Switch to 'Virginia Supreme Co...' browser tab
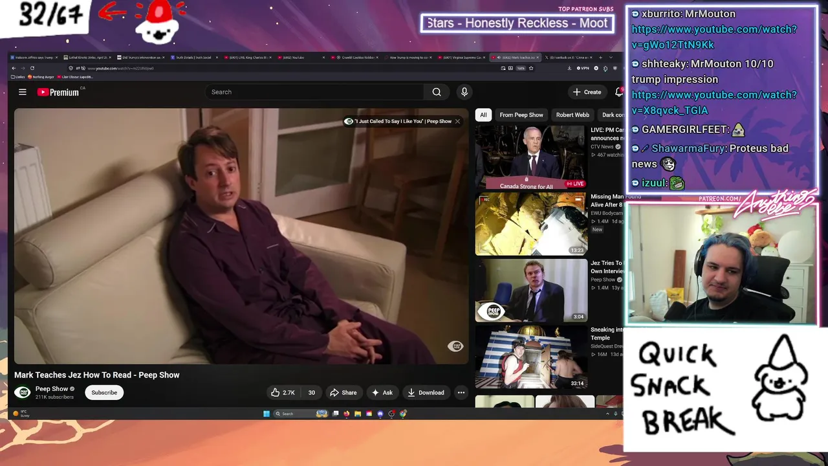The width and height of the screenshot is (828, 466). (x=461, y=58)
